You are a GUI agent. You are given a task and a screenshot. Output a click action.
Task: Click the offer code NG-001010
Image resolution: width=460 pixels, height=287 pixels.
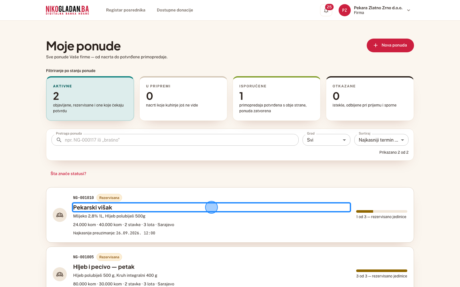(x=83, y=198)
